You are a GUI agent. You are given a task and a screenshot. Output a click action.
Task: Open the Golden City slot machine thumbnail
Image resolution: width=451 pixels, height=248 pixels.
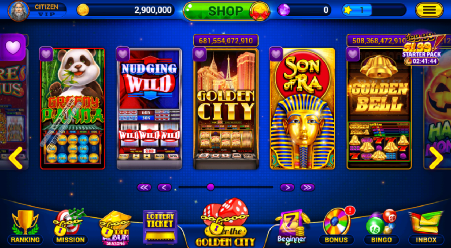226,108
